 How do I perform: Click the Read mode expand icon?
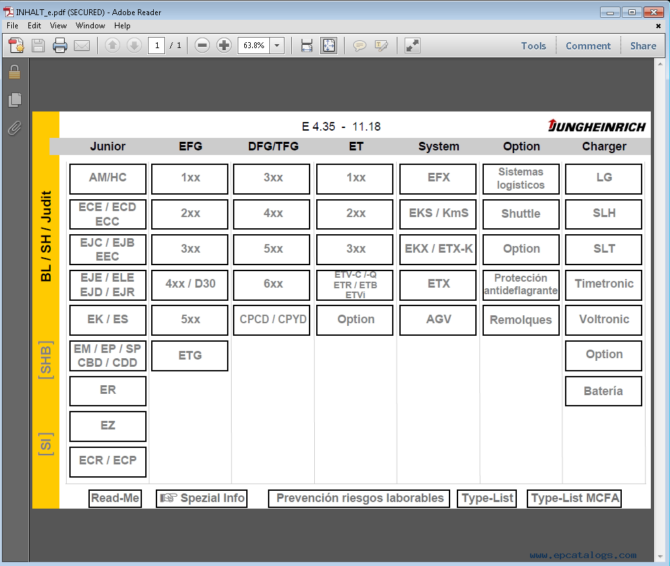[x=413, y=46]
